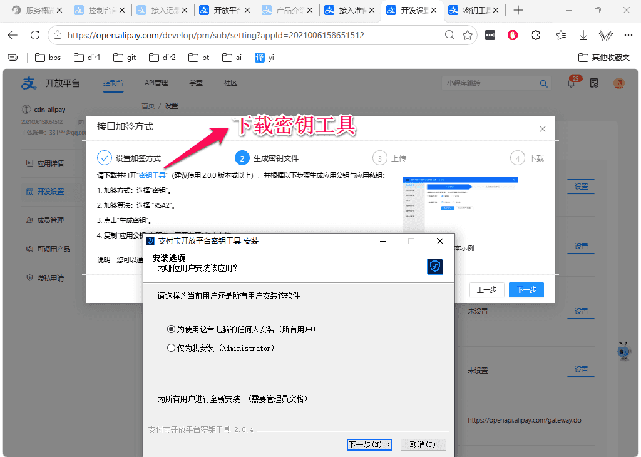The width and height of the screenshot is (641, 457).
Task: Cancel the key tool installation
Action: pos(423,444)
